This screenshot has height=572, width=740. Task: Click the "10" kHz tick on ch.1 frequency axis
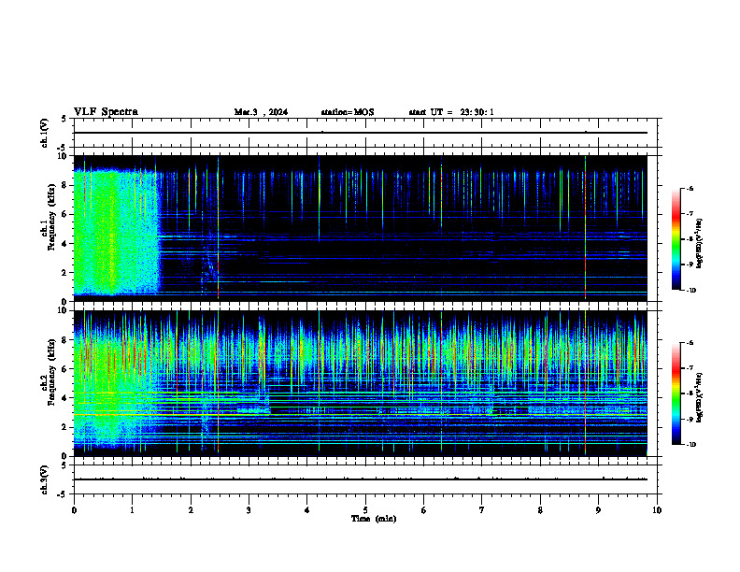(x=63, y=156)
